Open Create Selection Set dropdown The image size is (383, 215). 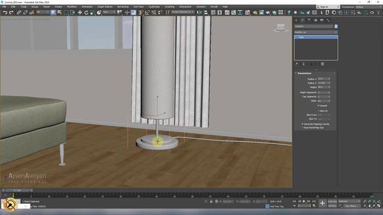[x=183, y=12]
